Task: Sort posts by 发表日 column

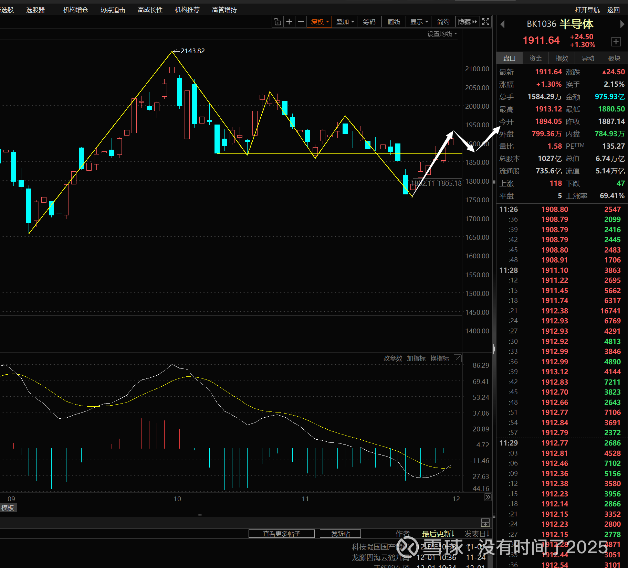Action: click(477, 534)
